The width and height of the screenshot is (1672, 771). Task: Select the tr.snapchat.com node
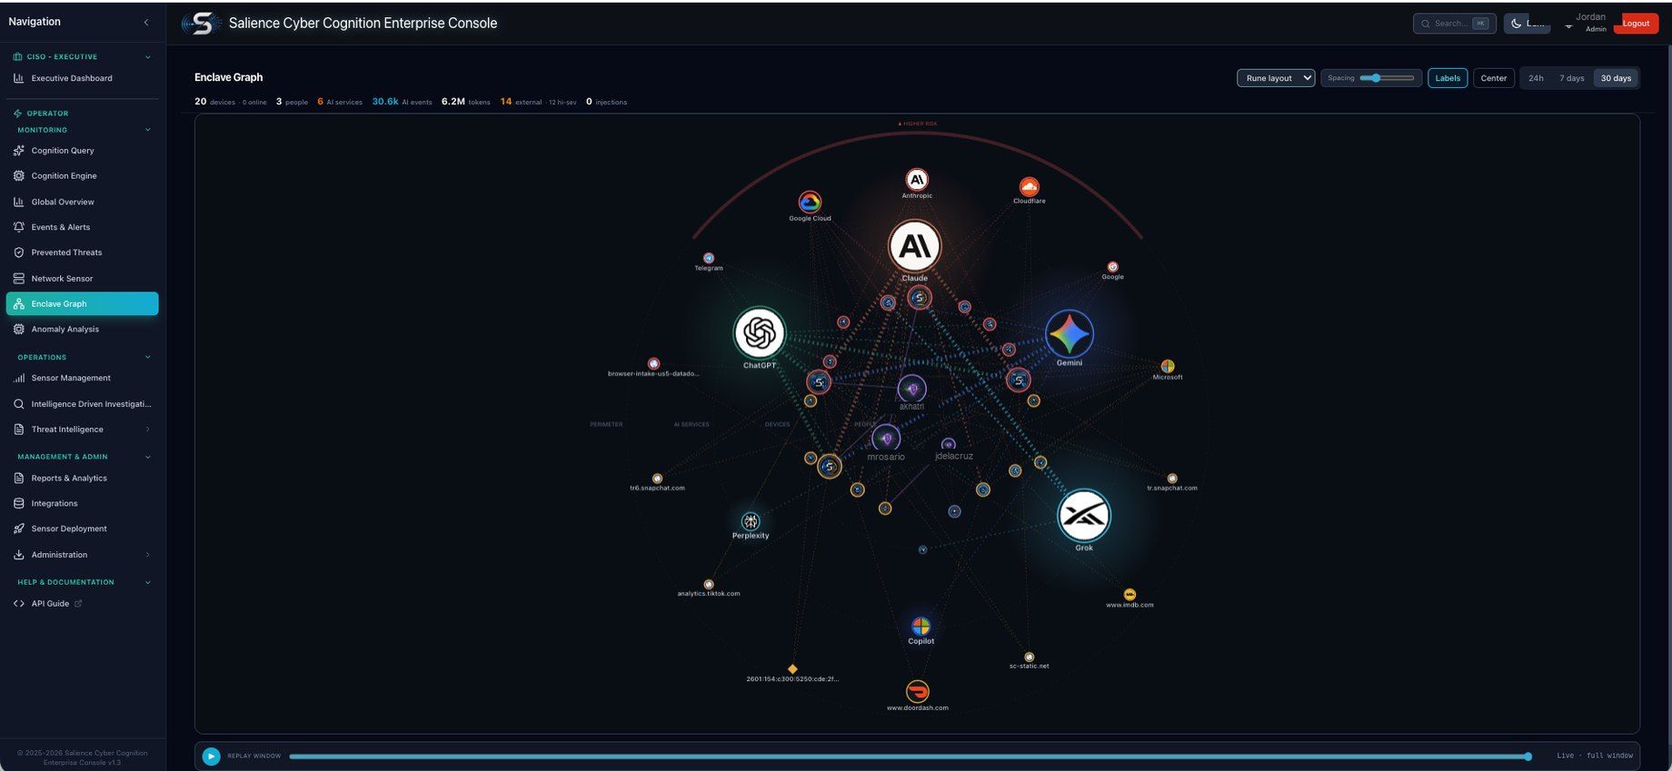click(1172, 478)
